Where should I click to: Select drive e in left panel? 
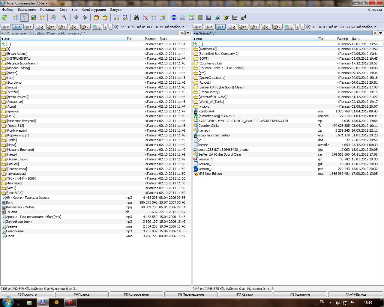[x=28, y=27]
